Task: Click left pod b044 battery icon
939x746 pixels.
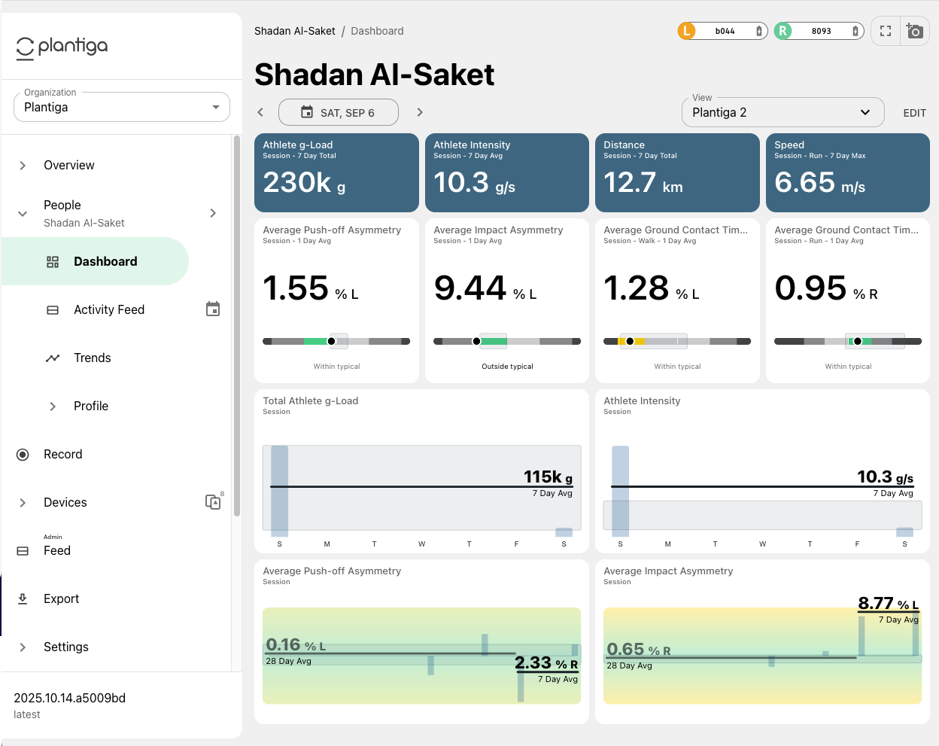Action: 759,31
